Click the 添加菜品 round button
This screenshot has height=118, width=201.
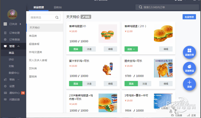pyautogui.click(x=189, y=68)
